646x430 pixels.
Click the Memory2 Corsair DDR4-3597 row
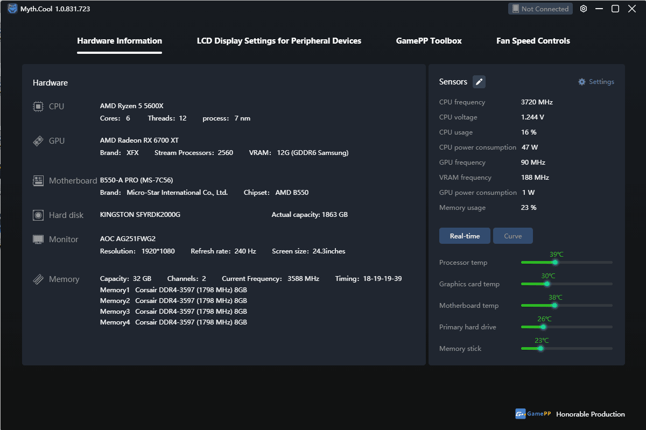173,301
